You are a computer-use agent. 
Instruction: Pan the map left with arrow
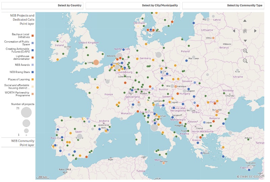[235, 31]
